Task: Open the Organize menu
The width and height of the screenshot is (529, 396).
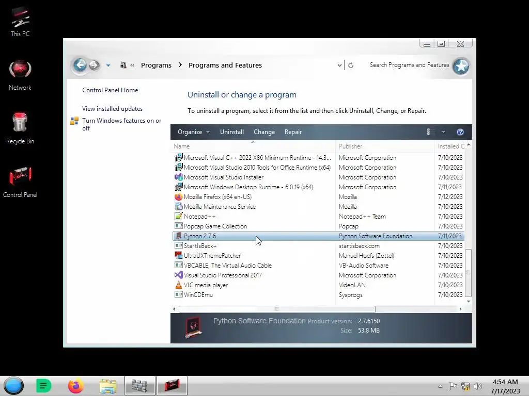Action: tap(194, 132)
